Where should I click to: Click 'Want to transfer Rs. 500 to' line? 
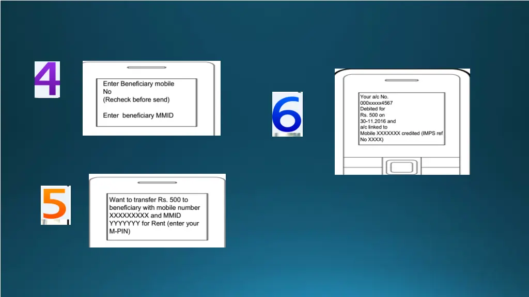pyautogui.click(x=148, y=200)
